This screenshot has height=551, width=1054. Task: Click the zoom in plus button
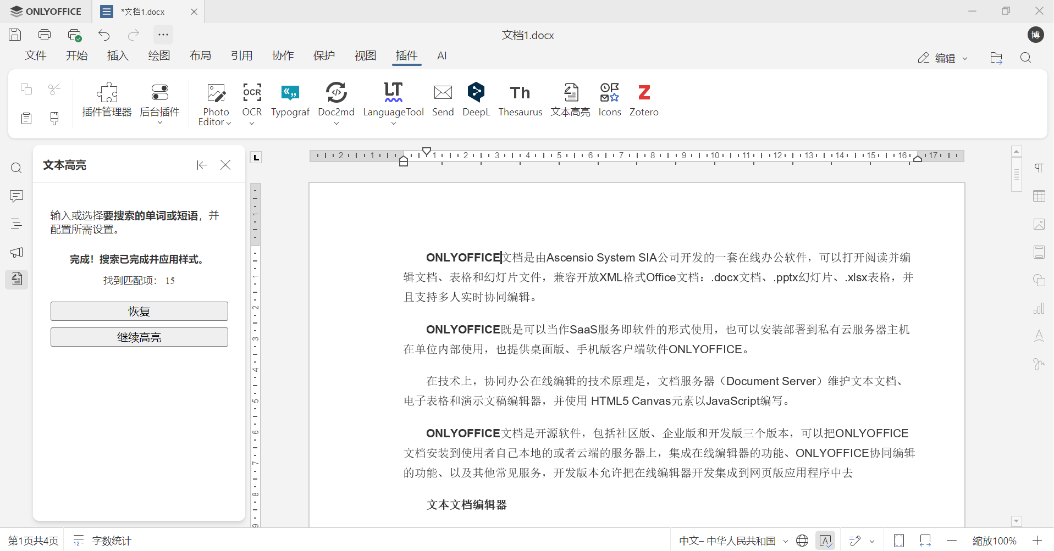1037,541
